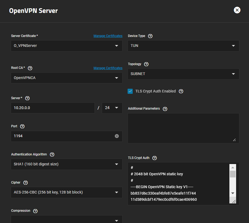
Task: Expand the Device Type TUN dropdown
Action: [183, 46]
